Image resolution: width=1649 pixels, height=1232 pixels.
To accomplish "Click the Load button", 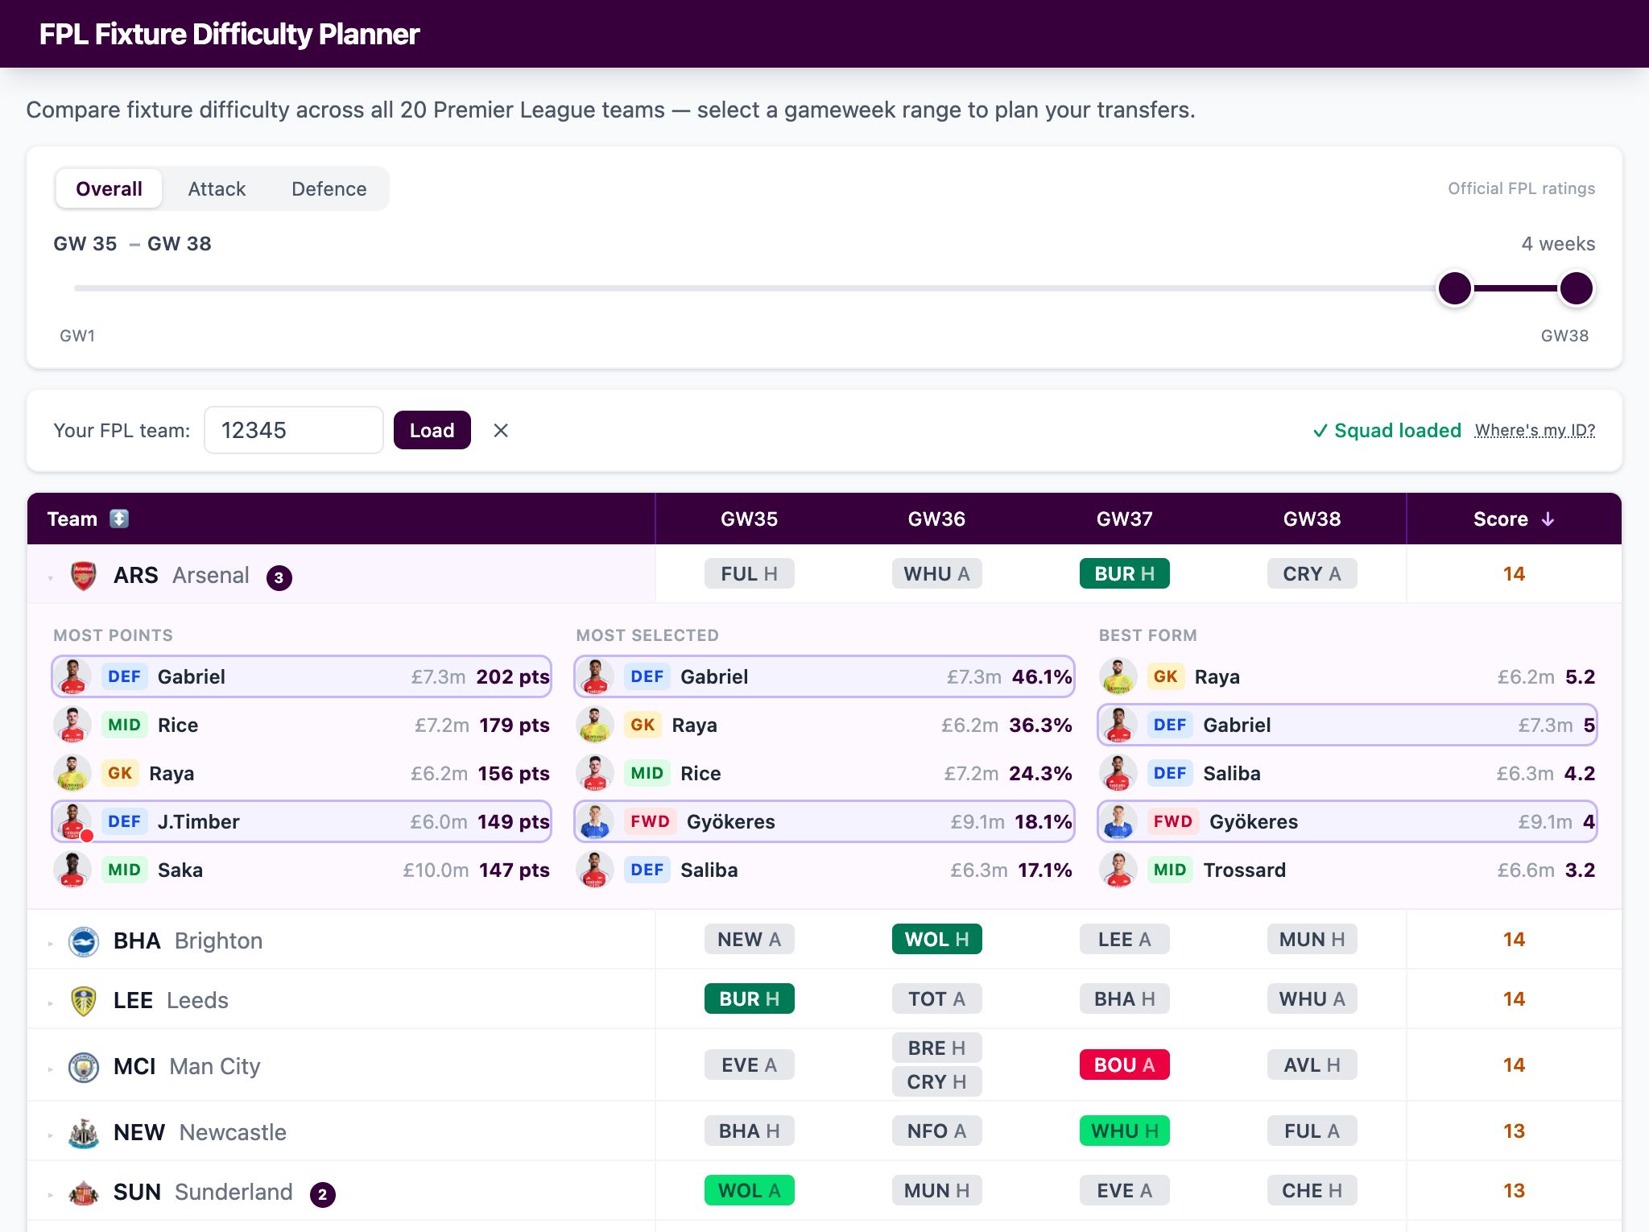I will click(432, 431).
